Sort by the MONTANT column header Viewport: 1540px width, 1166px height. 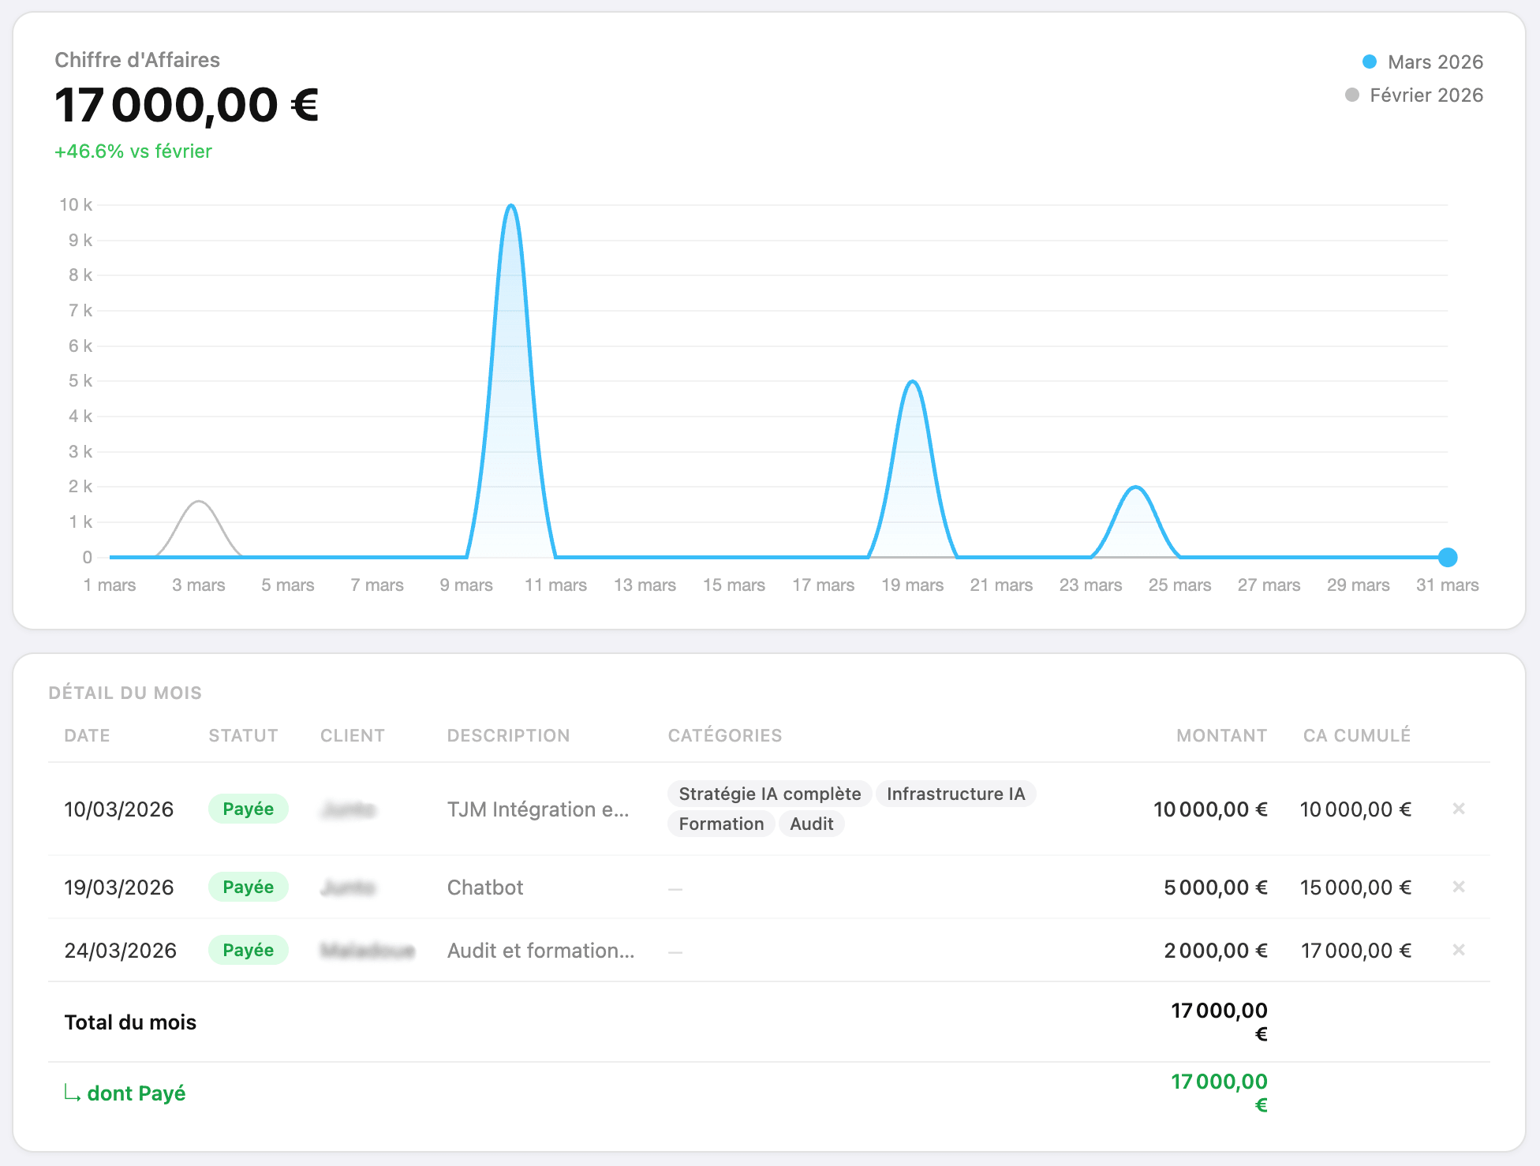coord(1221,736)
